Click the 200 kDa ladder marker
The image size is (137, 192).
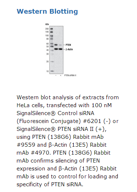click(x=47, y=29)
